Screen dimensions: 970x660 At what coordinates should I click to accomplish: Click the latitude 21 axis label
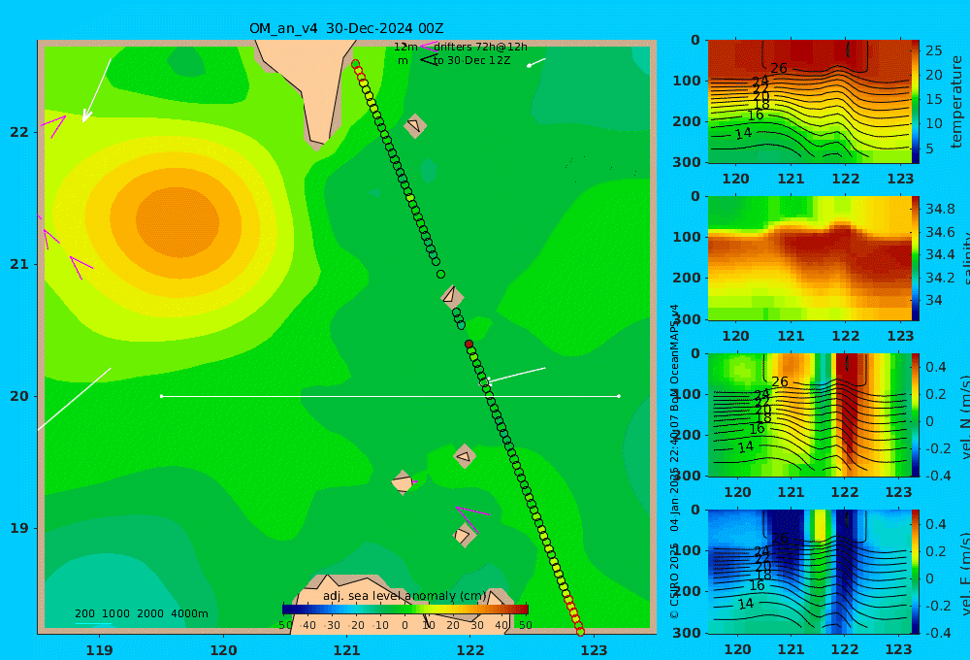(x=19, y=264)
